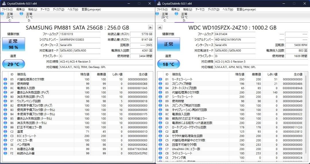310x164 pixels.
Task: Click status icon of C2 温度 row in left window
Action: (5, 131)
